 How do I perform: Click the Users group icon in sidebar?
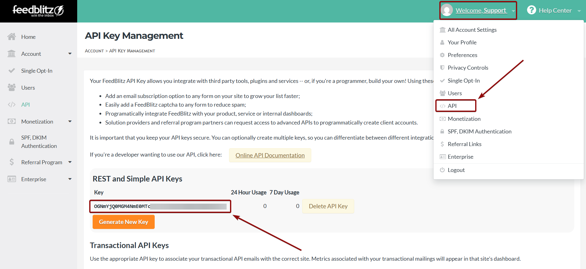pos(12,88)
